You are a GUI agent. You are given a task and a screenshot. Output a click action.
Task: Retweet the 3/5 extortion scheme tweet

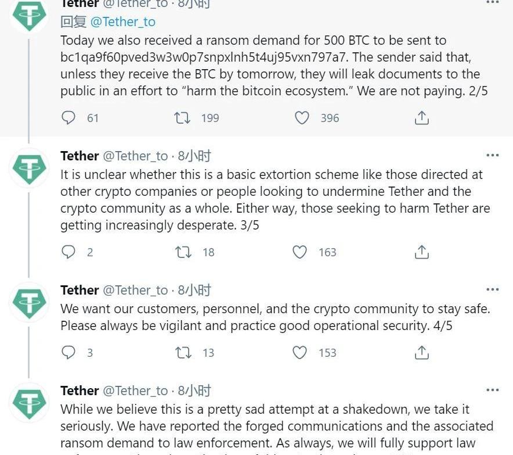pyautogui.click(x=182, y=252)
